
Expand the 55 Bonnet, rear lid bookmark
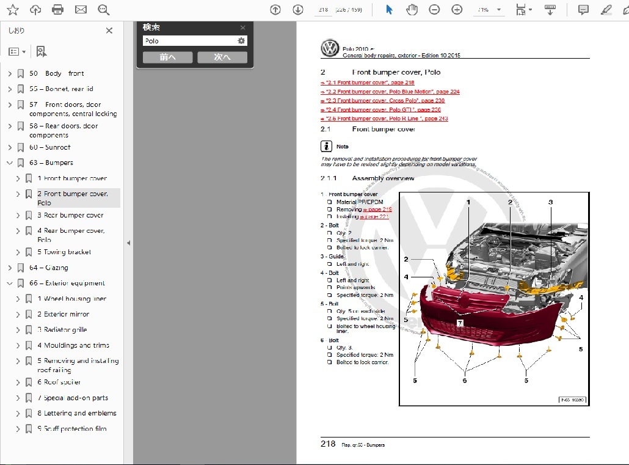(10, 89)
